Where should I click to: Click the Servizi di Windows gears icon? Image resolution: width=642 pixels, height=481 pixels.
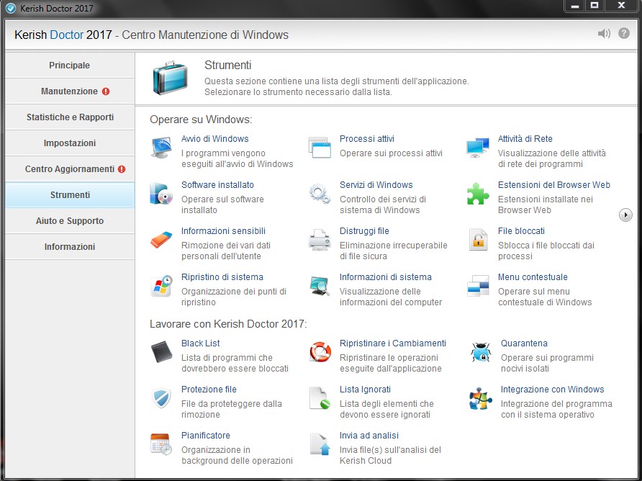coord(320,194)
